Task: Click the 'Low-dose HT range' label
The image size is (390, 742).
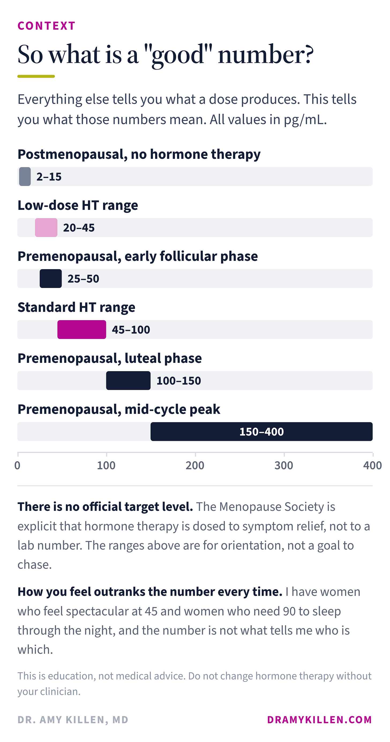Action: [78, 205]
